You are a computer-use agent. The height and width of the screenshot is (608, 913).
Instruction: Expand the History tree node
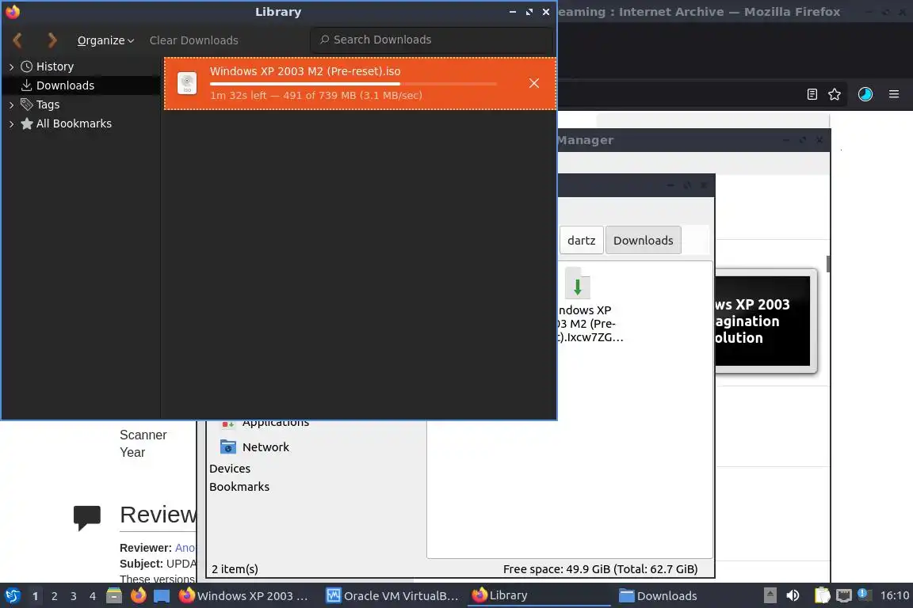(x=11, y=67)
